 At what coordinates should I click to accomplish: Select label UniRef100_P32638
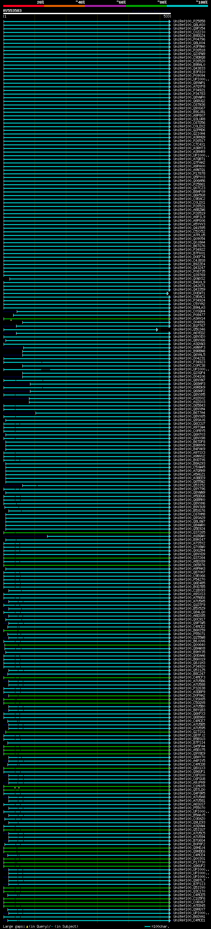tap(189, 688)
